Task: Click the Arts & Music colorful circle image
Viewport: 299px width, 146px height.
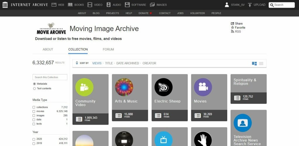Action: [124, 87]
